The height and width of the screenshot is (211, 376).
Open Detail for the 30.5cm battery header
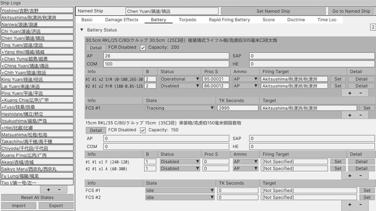pos(96,48)
